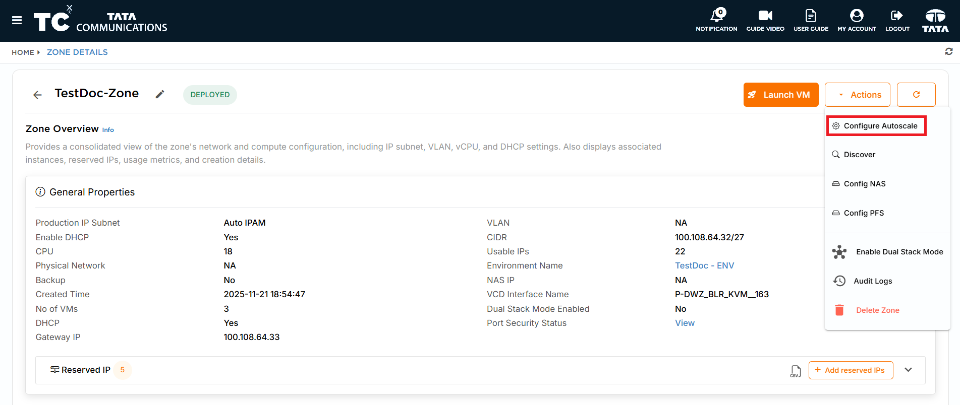Expand the Reserved IP section chevron

coord(909,370)
